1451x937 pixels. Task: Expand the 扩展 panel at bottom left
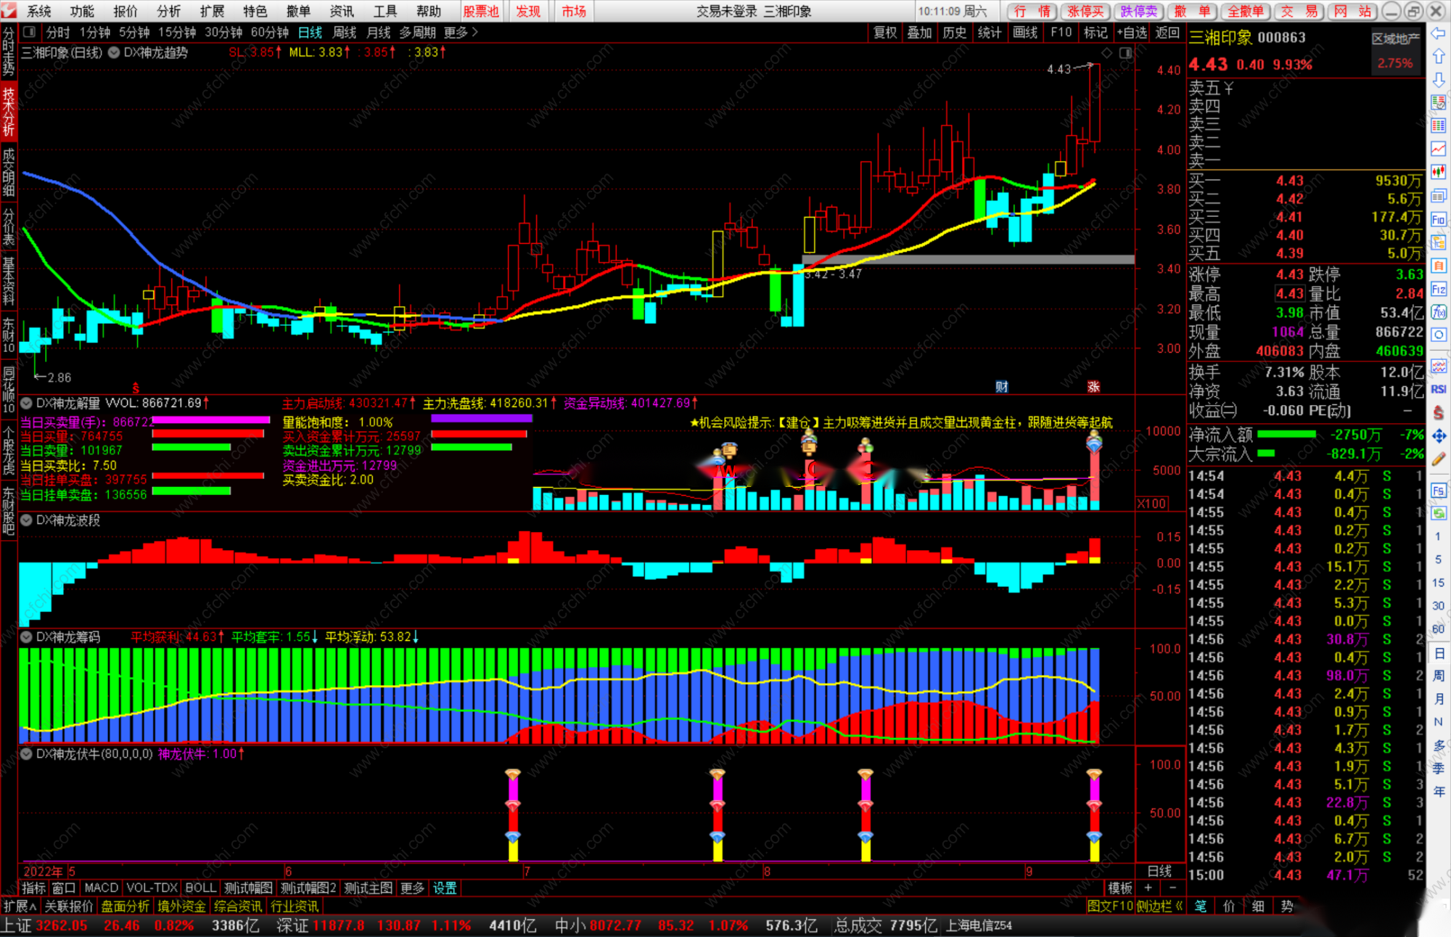point(20,907)
